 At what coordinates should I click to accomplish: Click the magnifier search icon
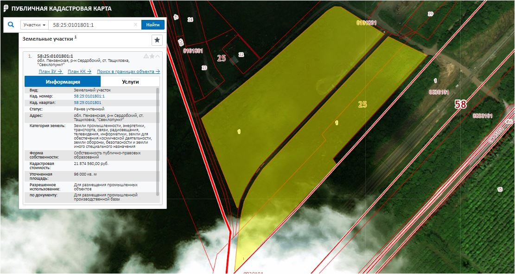click(x=11, y=25)
